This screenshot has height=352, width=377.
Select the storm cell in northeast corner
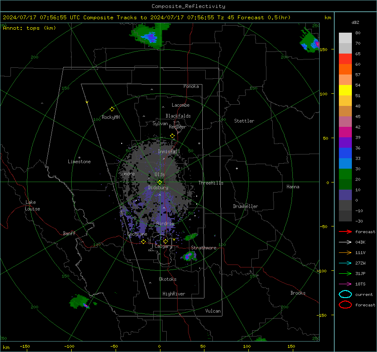coord(310,41)
